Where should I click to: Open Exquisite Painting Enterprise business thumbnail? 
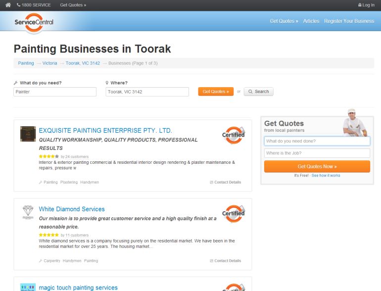(28, 134)
